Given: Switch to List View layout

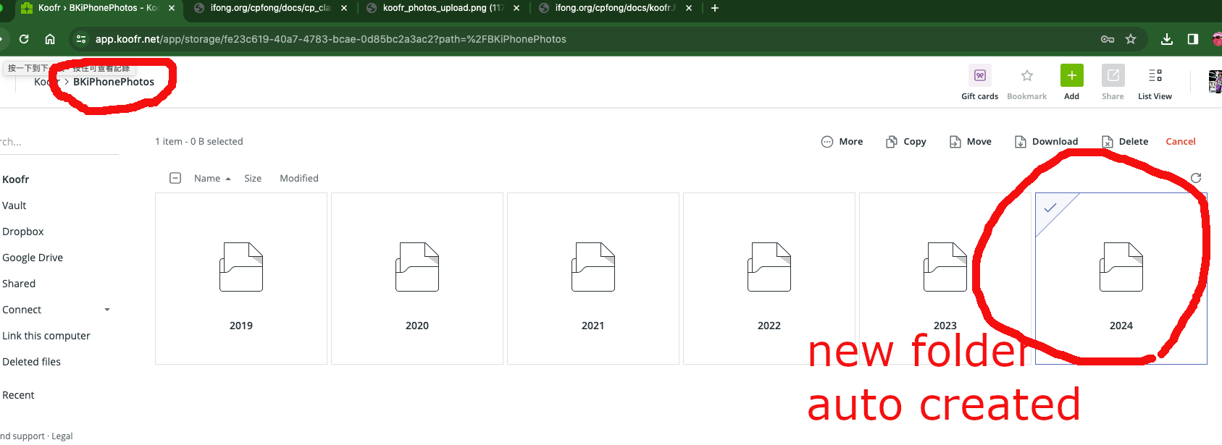Looking at the screenshot, I should coord(1155,76).
